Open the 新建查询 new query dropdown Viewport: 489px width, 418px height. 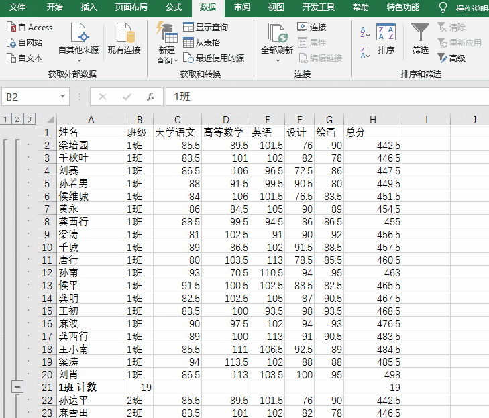click(167, 44)
